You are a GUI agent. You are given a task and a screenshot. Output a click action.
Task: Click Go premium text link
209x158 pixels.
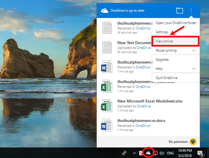pos(178,142)
